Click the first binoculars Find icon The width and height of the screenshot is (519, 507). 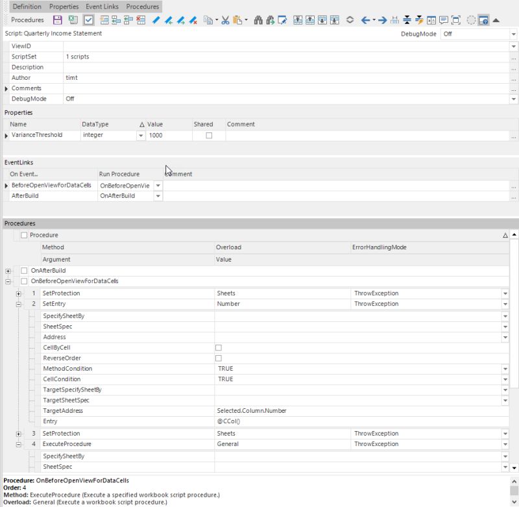258,20
